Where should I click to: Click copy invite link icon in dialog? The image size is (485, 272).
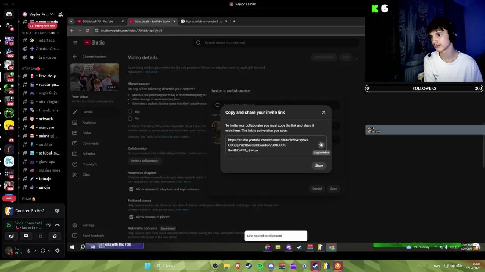(321, 145)
